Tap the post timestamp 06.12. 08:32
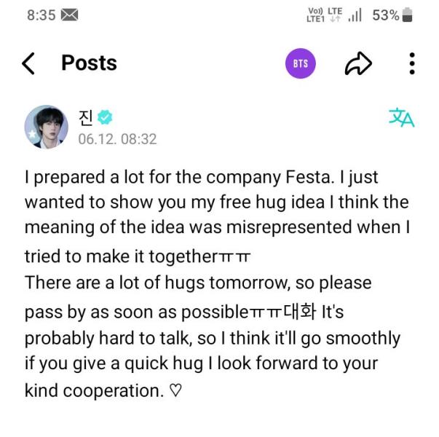Image resolution: width=439 pixels, height=437 pixels. [x=117, y=138]
